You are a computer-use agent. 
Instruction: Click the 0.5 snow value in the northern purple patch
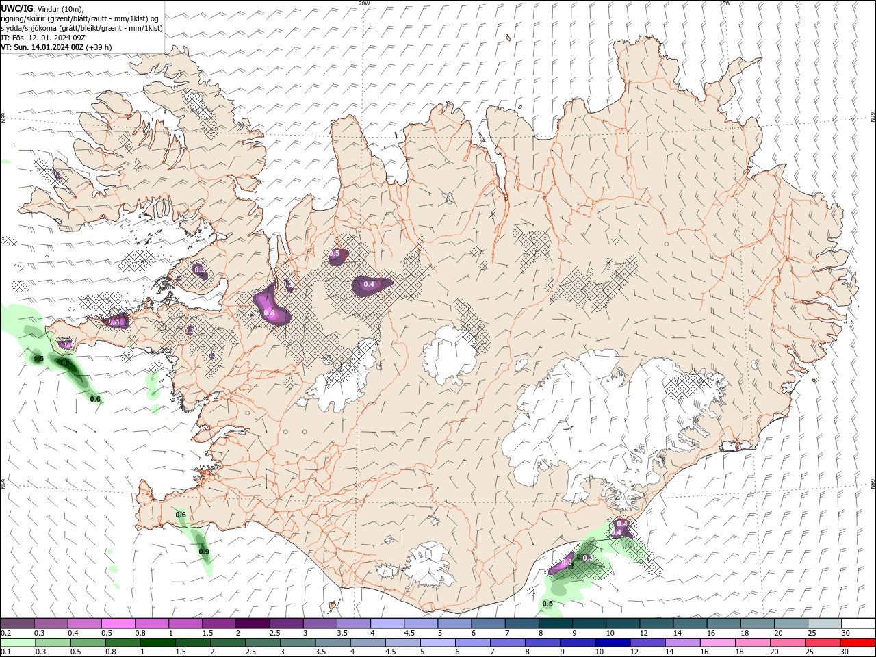[335, 254]
